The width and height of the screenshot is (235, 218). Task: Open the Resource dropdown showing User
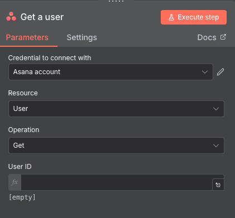pyautogui.click(x=116, y=109)
